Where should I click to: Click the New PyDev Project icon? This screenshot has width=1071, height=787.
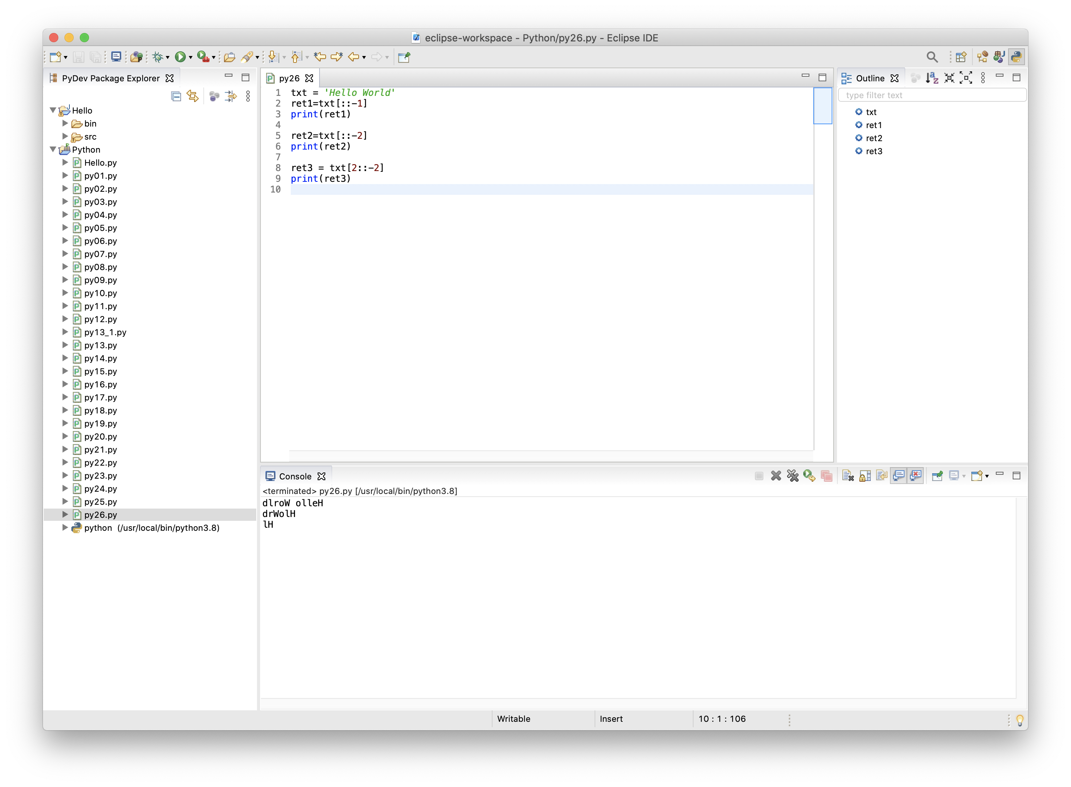[136, 57]
